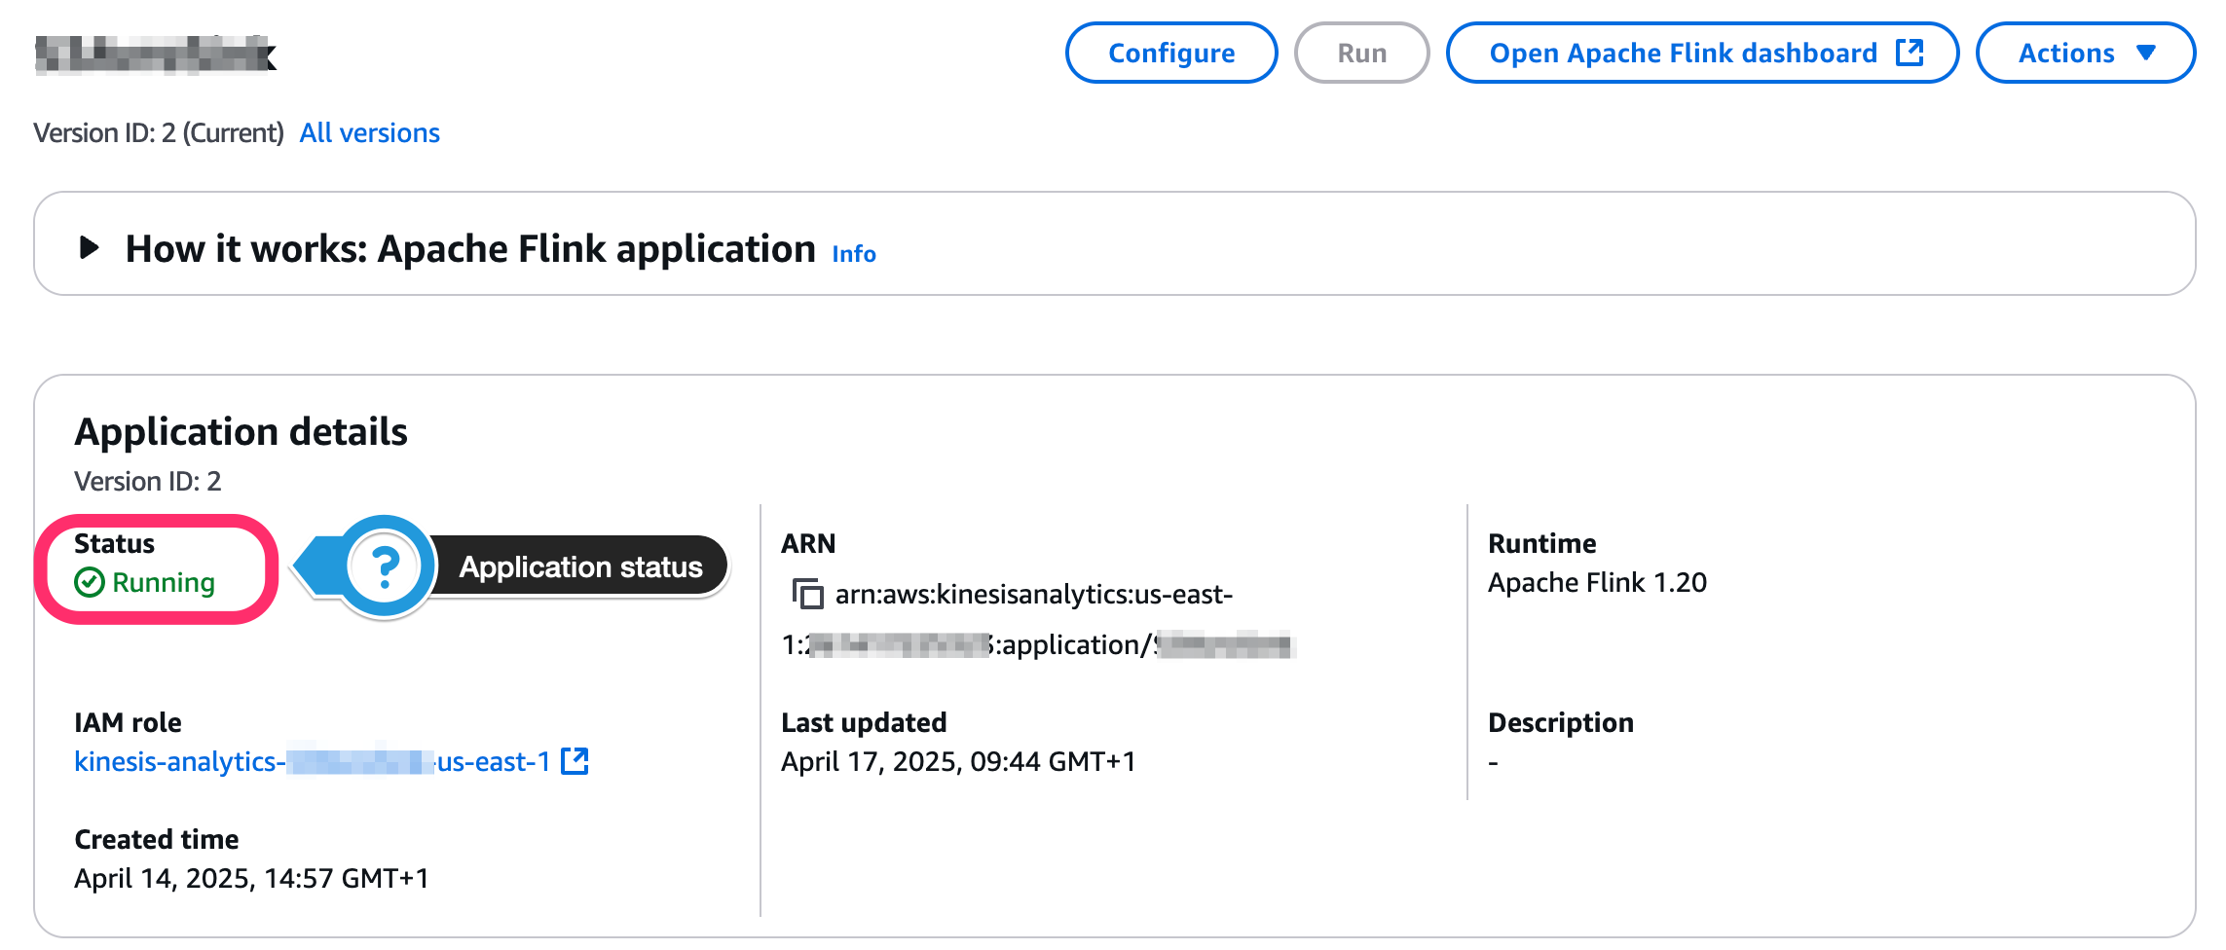
Task: Click the copy icon next to the ARN
Action: [808, 594]
